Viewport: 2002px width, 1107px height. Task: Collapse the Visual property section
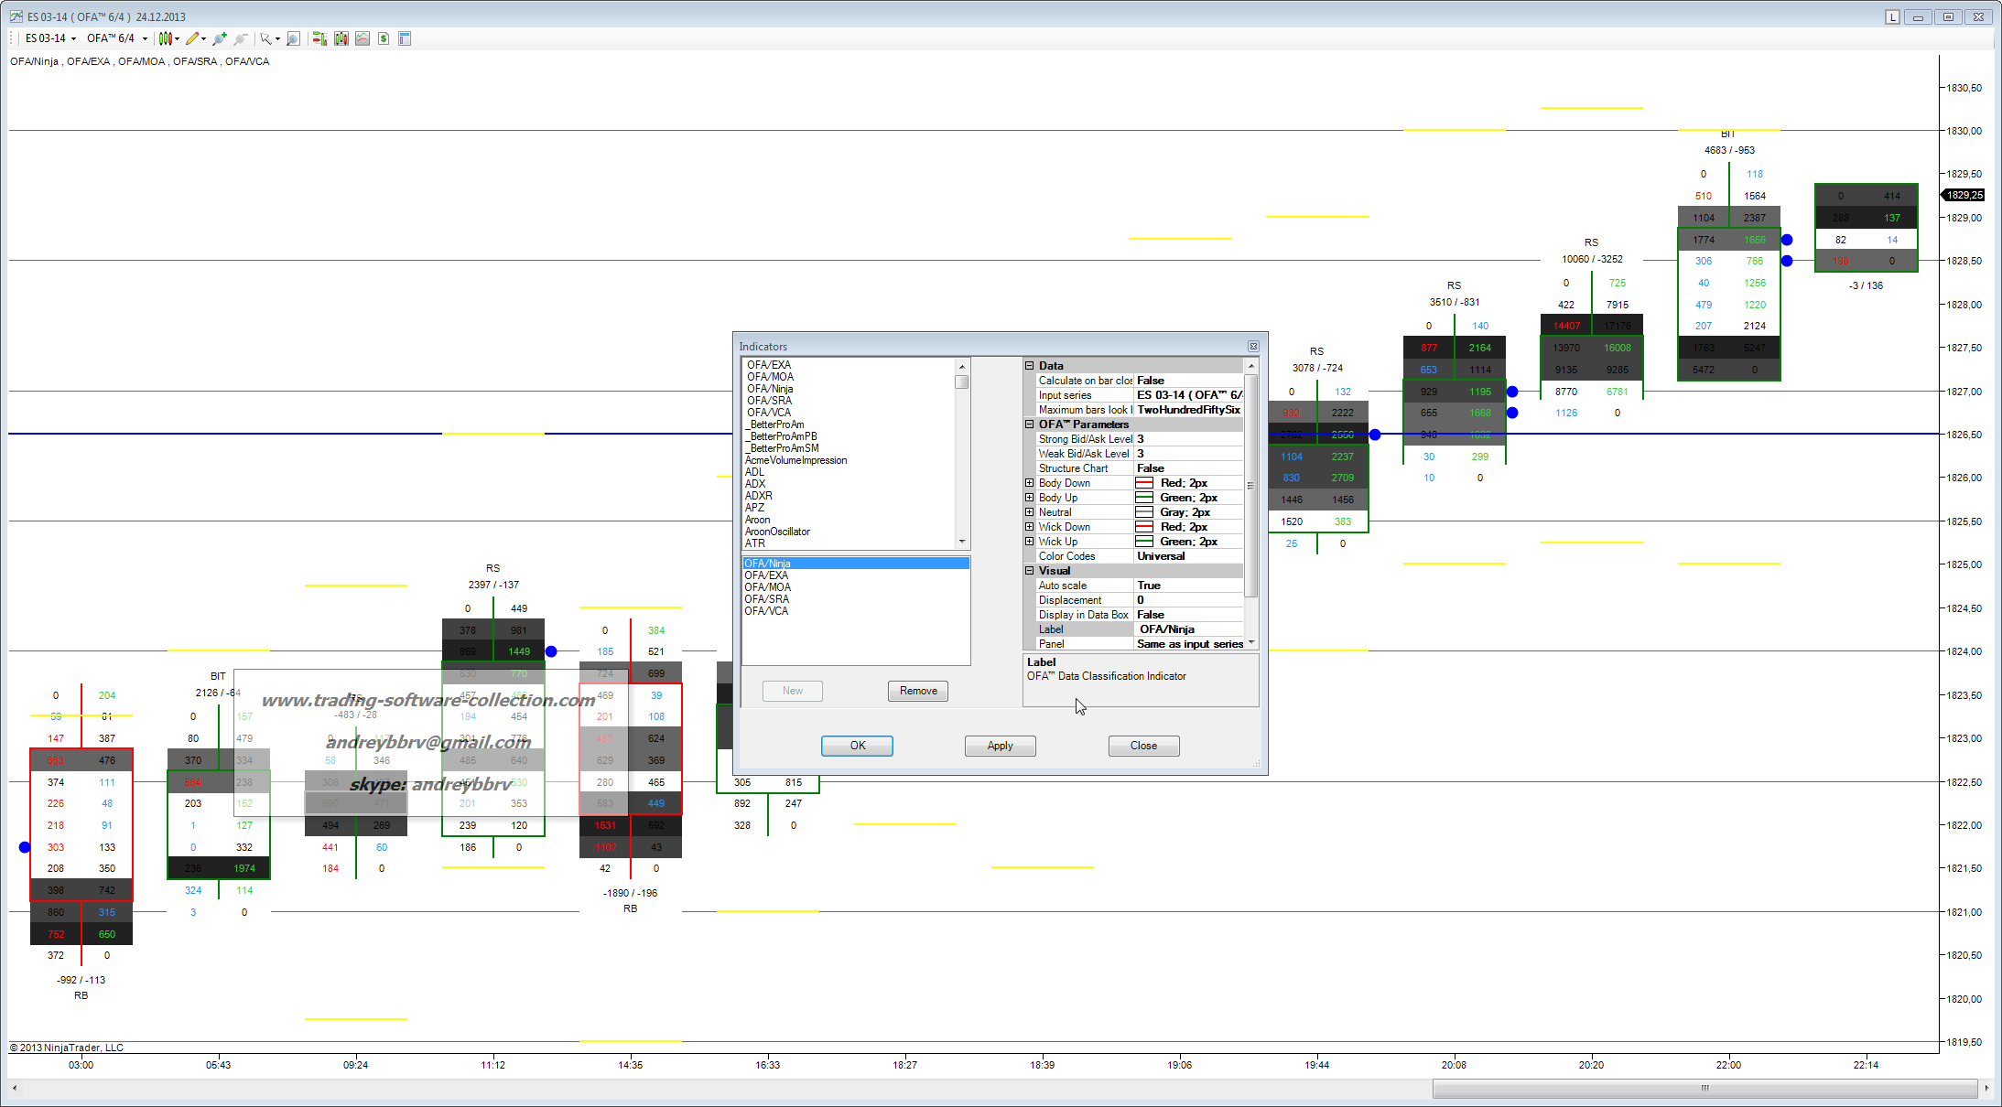coord(1029,570)
